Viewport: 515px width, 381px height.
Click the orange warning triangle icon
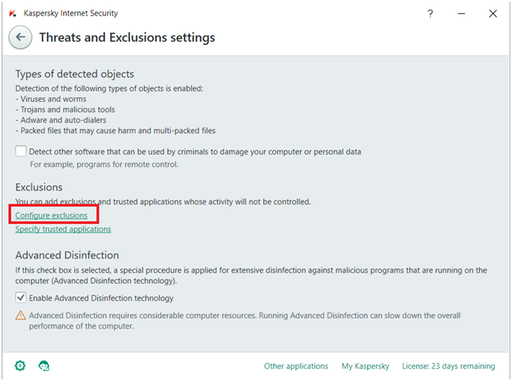click(x=20, y=316)
